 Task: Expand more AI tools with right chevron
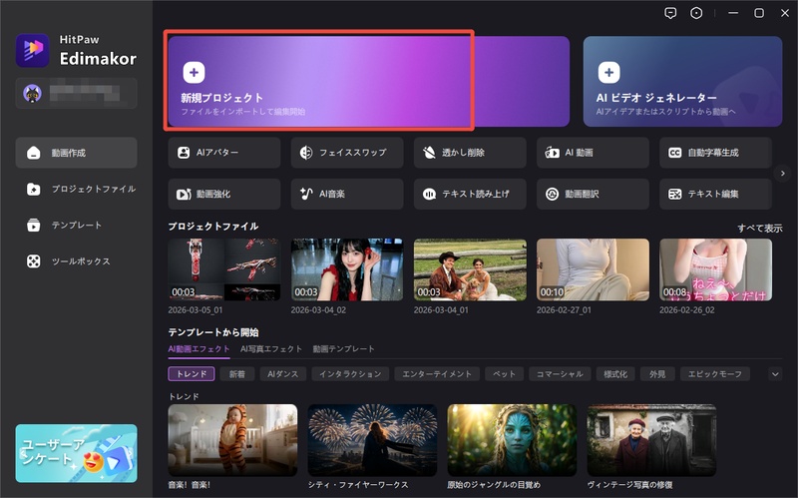click(x=782, y=173)
